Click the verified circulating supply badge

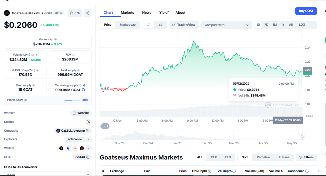[84, 85]
